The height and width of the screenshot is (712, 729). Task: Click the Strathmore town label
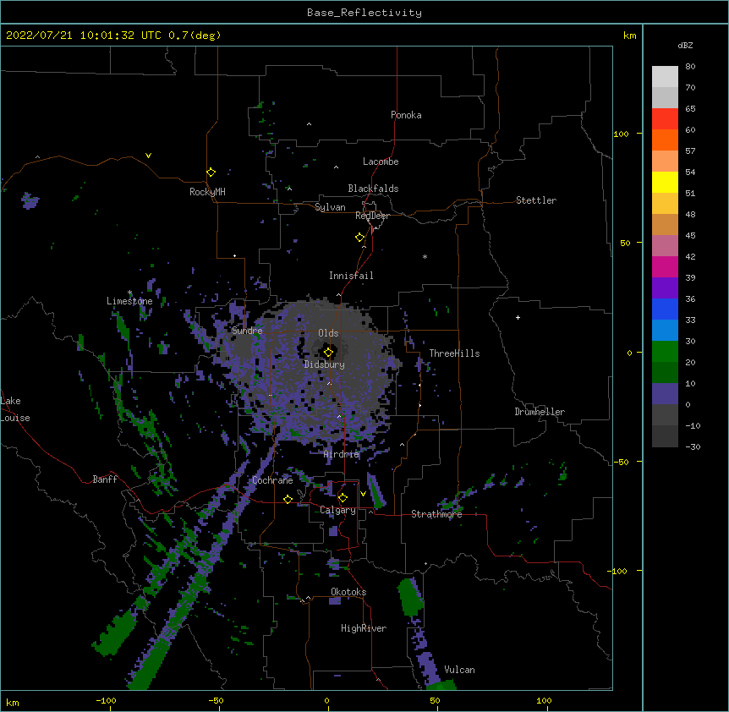pos(436,514)
